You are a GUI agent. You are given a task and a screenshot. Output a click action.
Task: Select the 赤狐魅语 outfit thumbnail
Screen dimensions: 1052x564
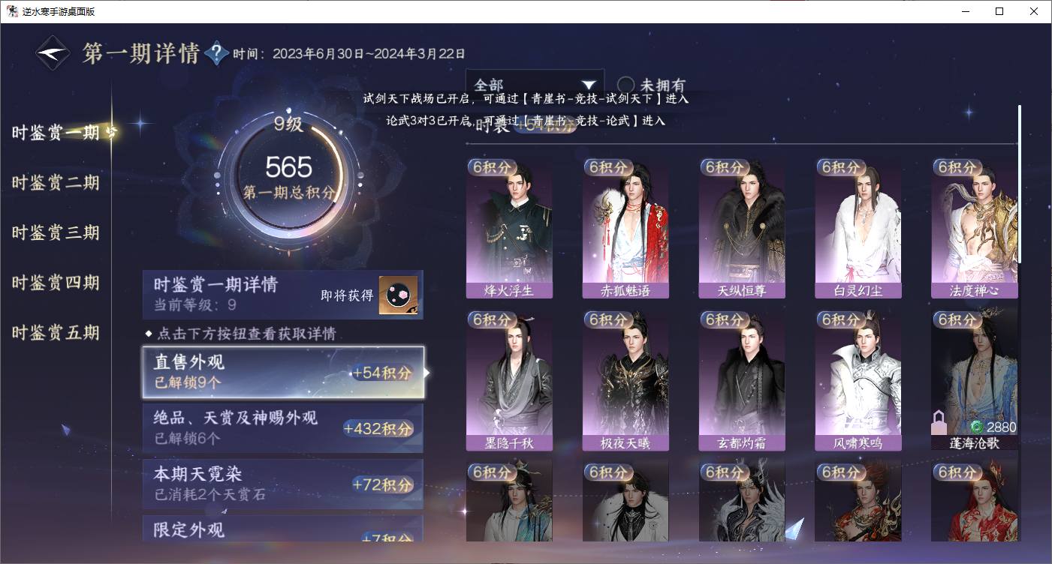pos(625,228)
